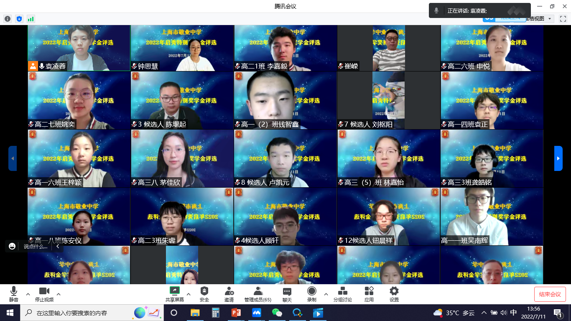This screenshot has height=321, width=571.
Task: Open the 安全 security settings icon
Action: [x=204, y=291]
